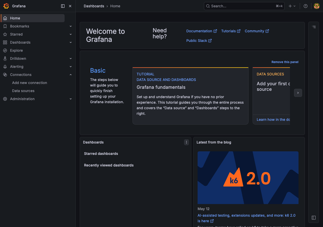Focus the Search input field
The height and width of the screenshot is (227, 323).
[244, 6]
